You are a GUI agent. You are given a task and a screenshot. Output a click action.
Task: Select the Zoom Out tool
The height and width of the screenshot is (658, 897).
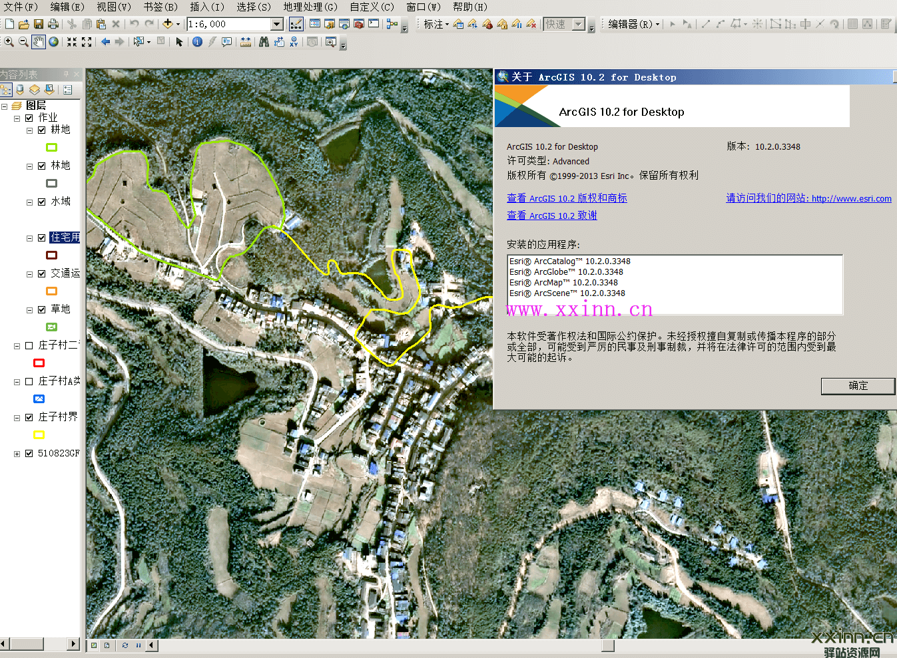23,42
